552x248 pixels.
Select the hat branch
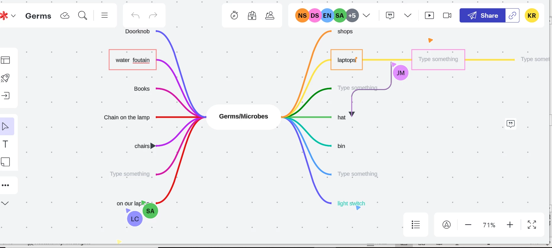click(x=341, y=117)
